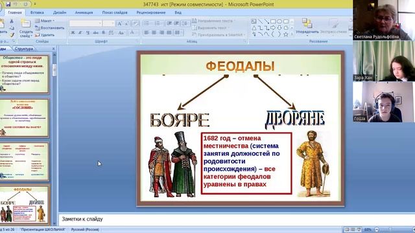Switch to Slide Sorter view in the status bar

(353, 230)
